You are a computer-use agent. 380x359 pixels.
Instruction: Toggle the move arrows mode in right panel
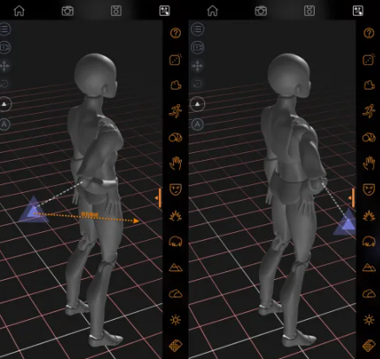197,66
